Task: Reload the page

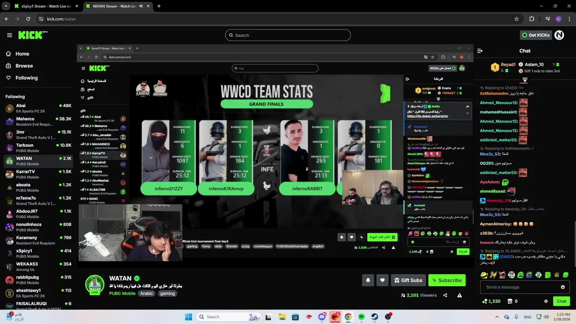Action: [x=28, y=19]
